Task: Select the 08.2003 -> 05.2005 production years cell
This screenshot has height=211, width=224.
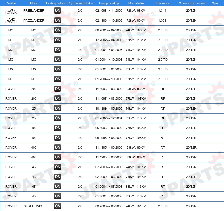Action: (109, 206)
